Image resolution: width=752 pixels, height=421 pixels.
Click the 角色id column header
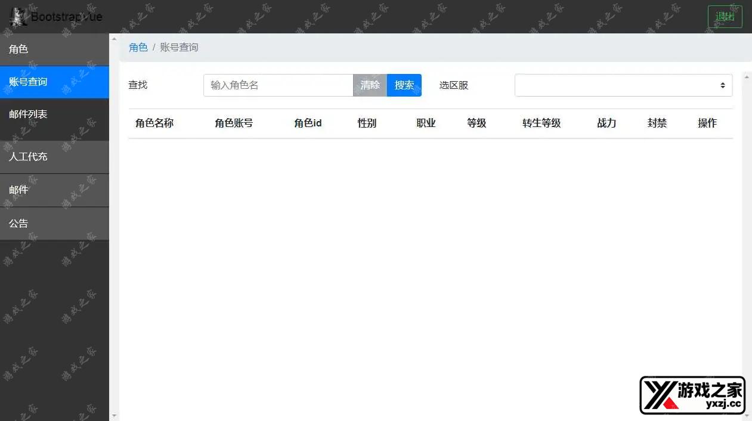(308, 123)
